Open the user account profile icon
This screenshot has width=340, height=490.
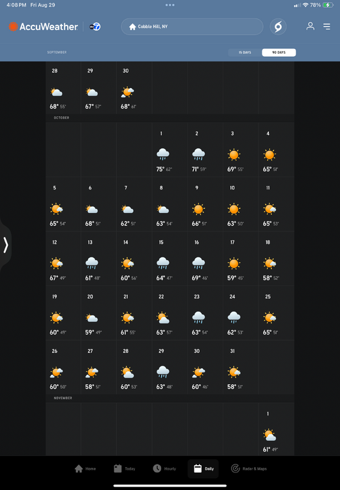[x=311, y=26]
